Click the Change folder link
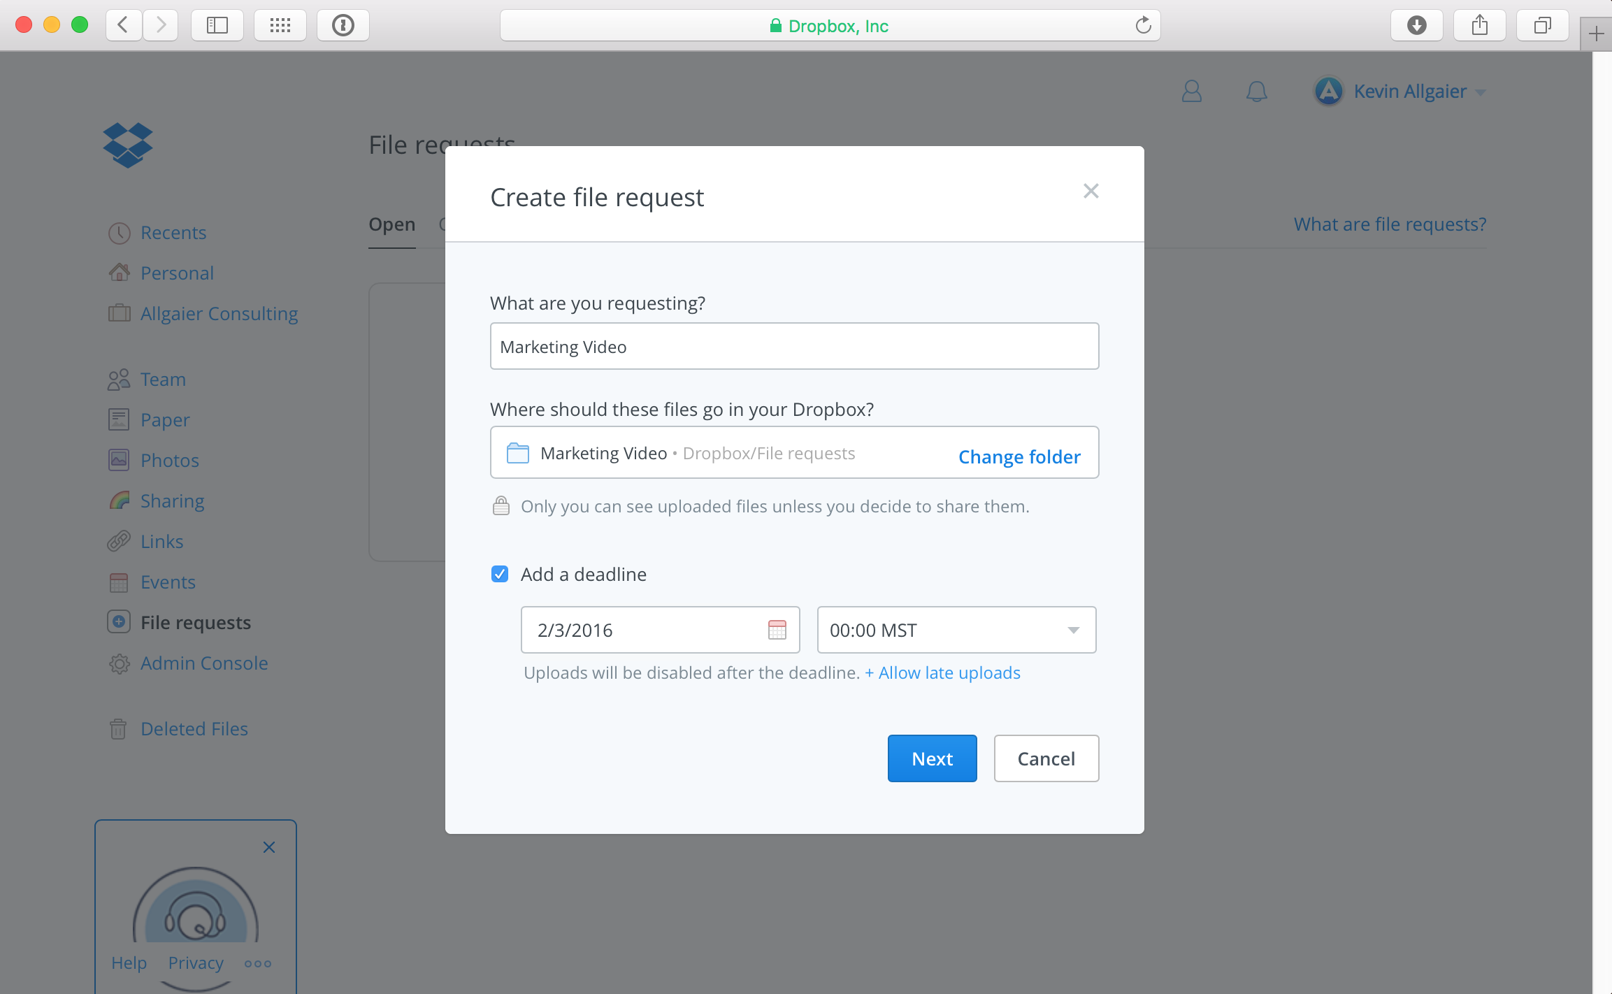This screenshot has width=1612, height=994. [x=1019, y=456]
